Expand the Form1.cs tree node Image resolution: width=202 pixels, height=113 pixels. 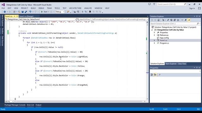(x=154, y=40)
